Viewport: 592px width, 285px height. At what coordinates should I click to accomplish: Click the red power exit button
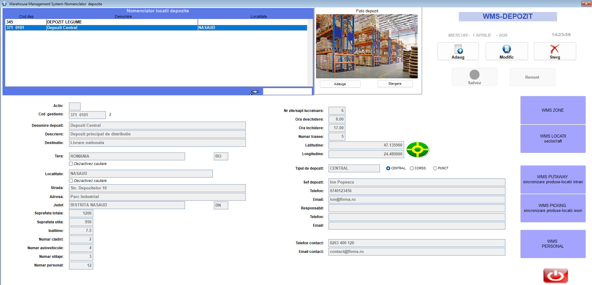point(555,275)
